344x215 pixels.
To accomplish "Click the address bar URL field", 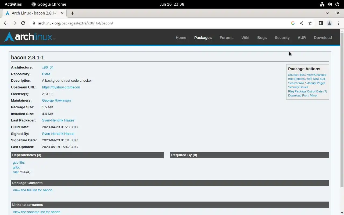I will coord(161,23).
